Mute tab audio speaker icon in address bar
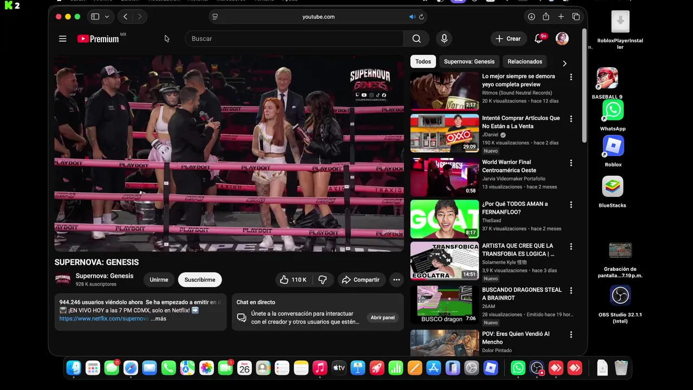693x390 pixels. pos(412,17)
